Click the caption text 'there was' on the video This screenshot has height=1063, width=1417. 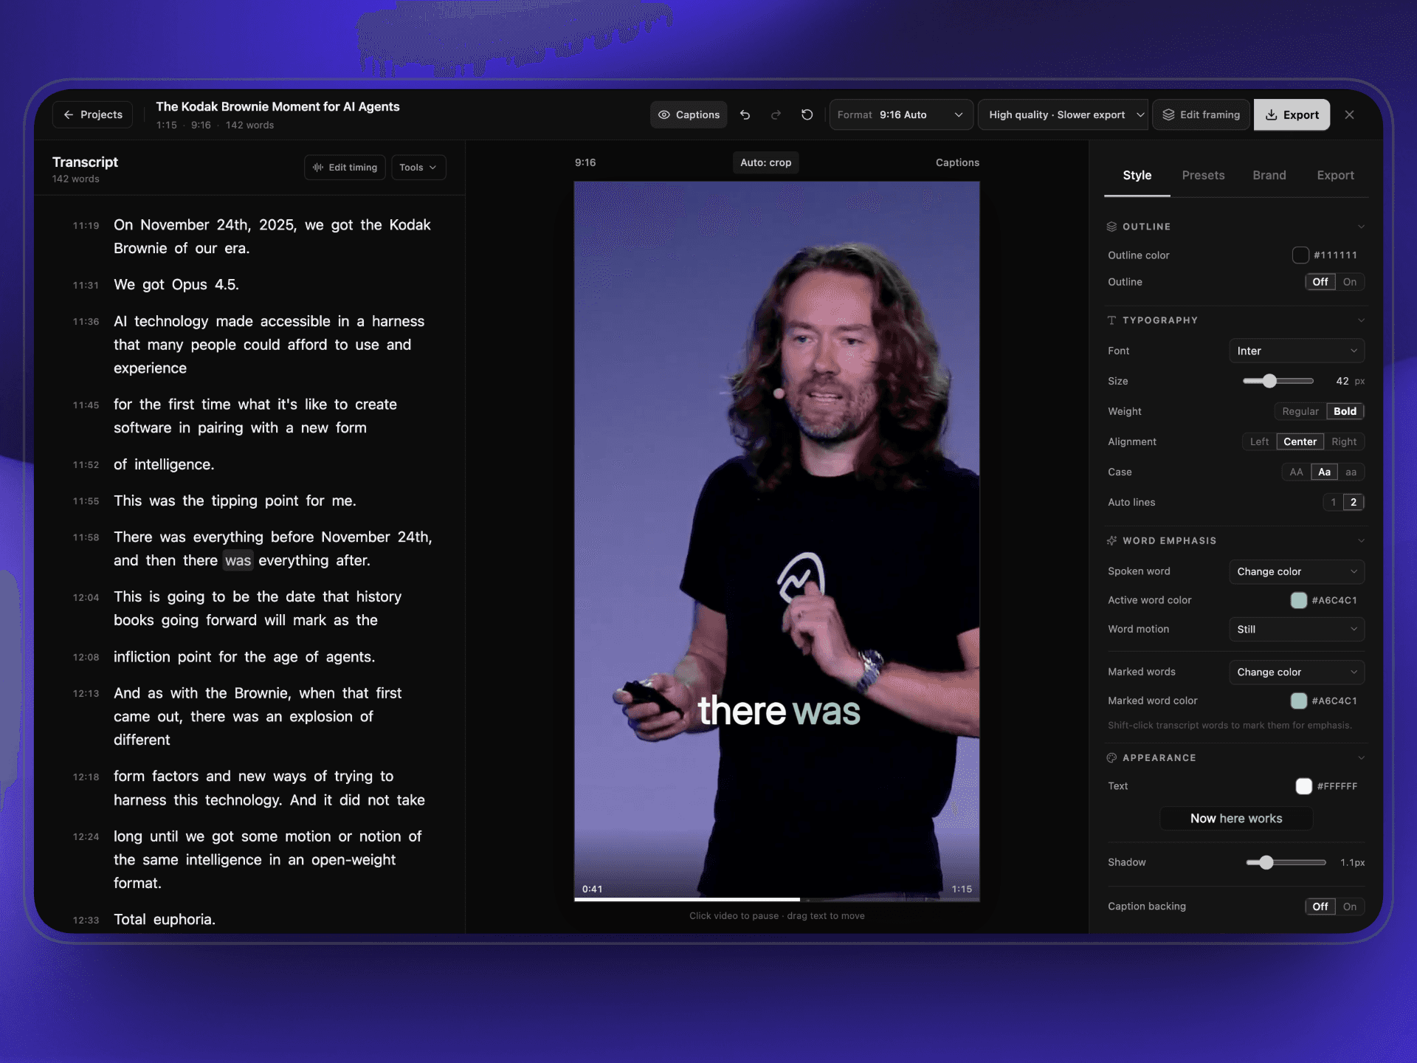coord(779,711)
